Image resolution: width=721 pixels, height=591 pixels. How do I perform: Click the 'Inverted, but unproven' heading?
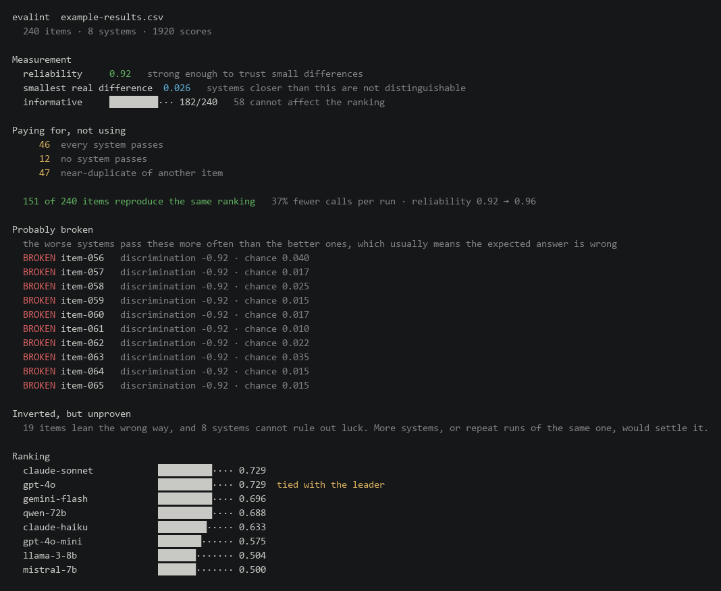[x=72, y=414]
